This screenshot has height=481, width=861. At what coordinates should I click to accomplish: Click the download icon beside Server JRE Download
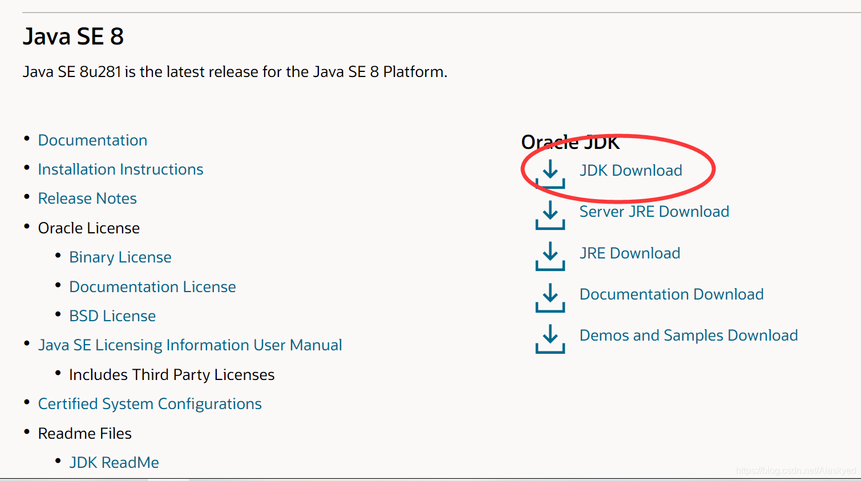tap(550, 215)
